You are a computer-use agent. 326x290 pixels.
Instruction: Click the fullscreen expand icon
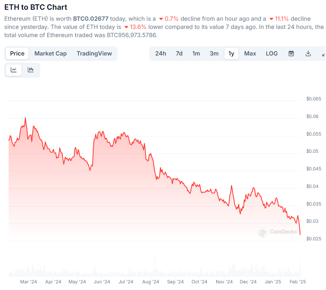click(x=323, y=54)
